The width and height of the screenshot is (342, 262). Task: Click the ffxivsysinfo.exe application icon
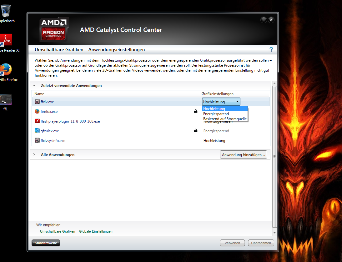tap(37, 140)
